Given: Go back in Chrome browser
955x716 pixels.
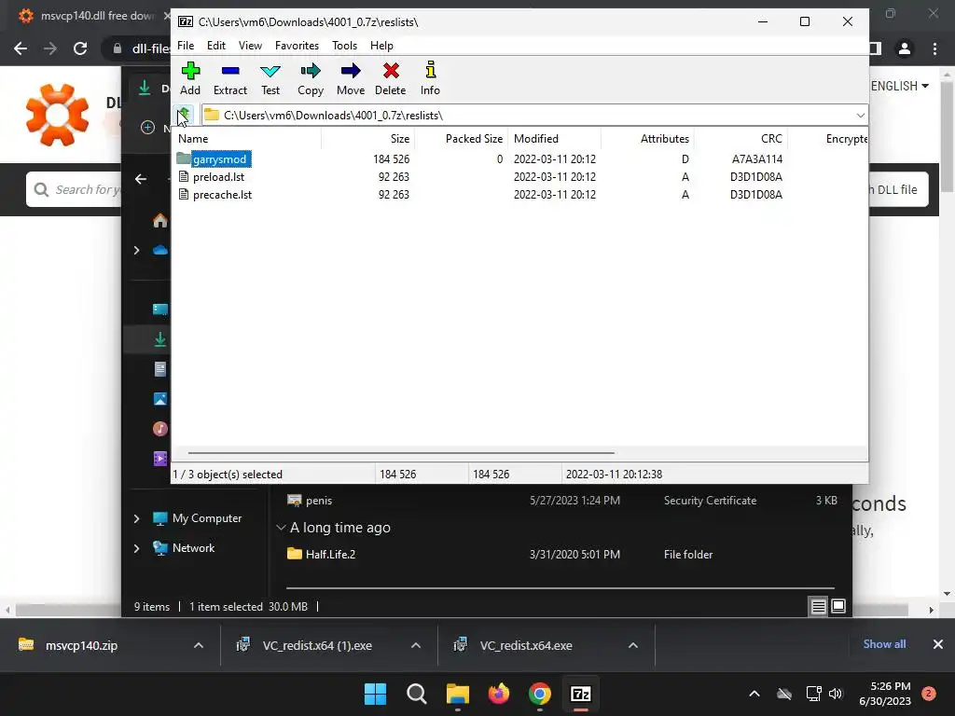Looking at the screenshot, I should (21, 48).
